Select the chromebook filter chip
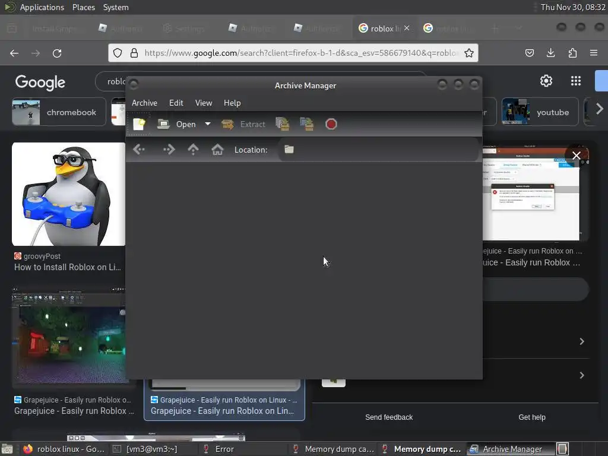 [59, 112]
